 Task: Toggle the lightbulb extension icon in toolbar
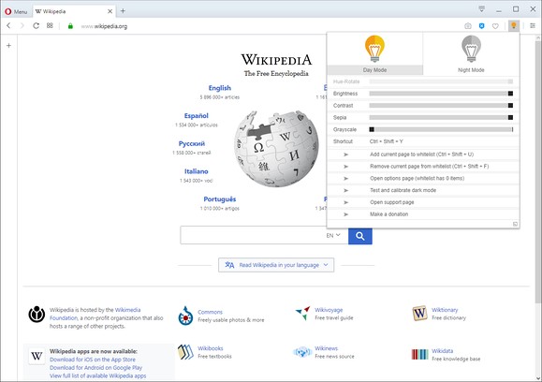coord(514,25)
